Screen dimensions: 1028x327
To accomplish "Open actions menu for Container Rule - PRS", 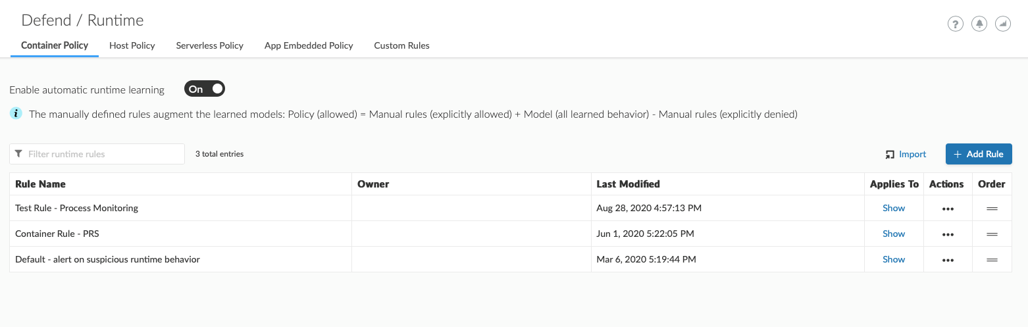I will (948, 234).
